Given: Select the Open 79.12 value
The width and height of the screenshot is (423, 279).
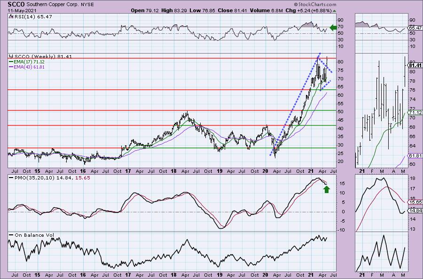Looking at the screenshot, I should coord(145,10).
